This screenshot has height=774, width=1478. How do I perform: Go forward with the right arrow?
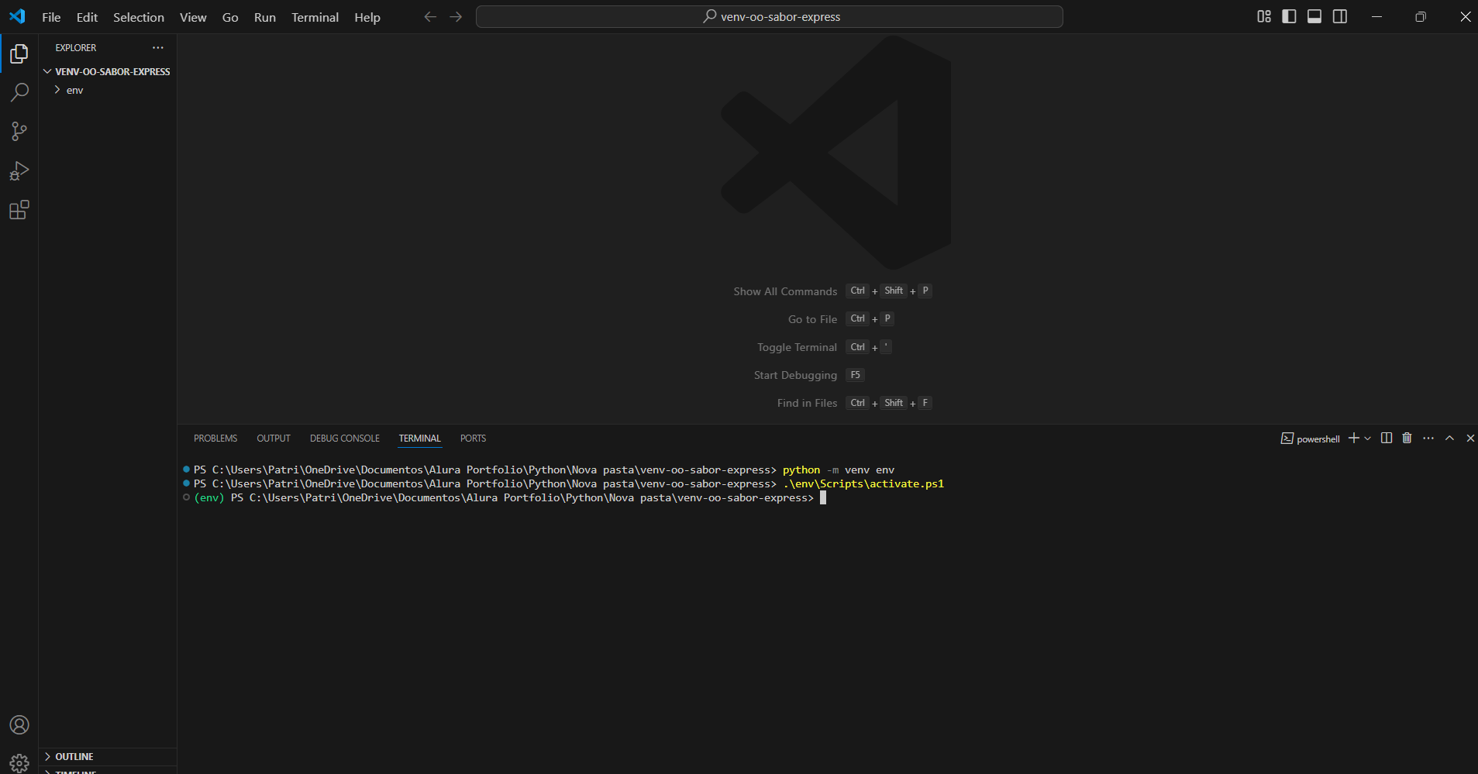pyautogui.click(x=456, y=16)
